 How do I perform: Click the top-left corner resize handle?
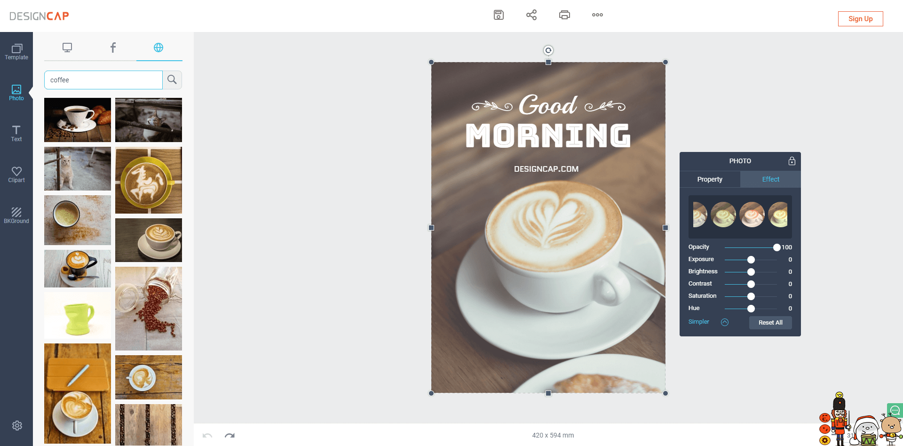431,62
